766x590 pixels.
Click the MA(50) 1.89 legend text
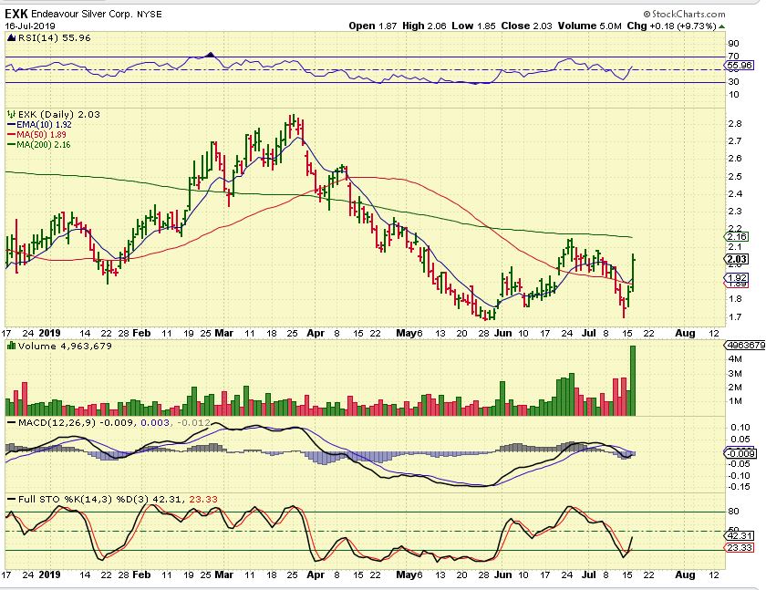(x=42, y=135)
